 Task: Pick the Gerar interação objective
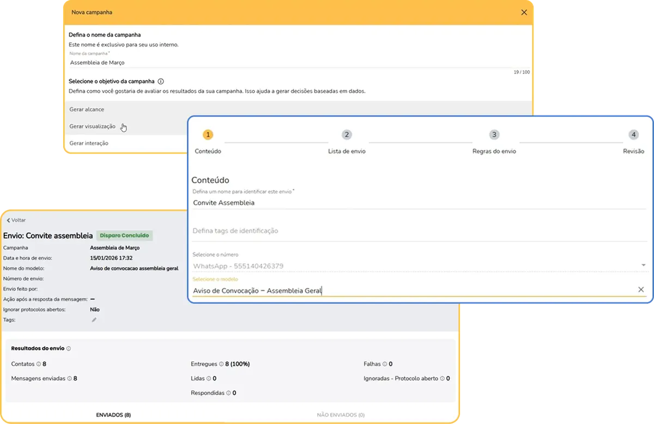pyautogui.click(x=126, y=143)
